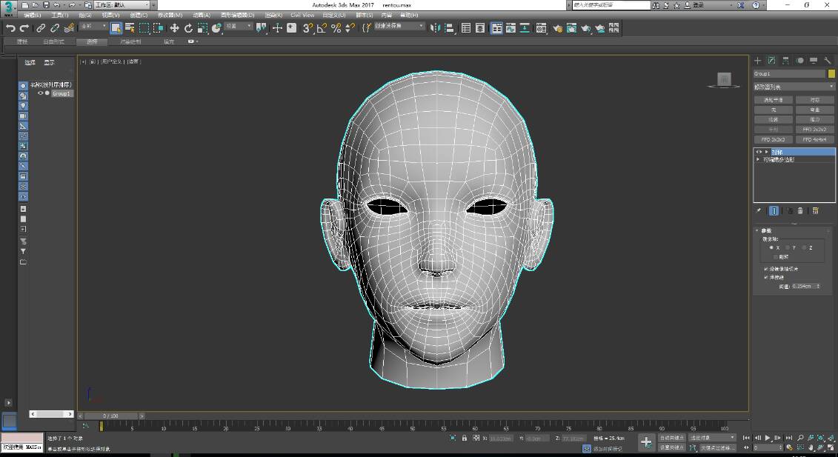The image size is (838, 457).
Task: Select the Move tool in main toolbar
Action: 174,28
